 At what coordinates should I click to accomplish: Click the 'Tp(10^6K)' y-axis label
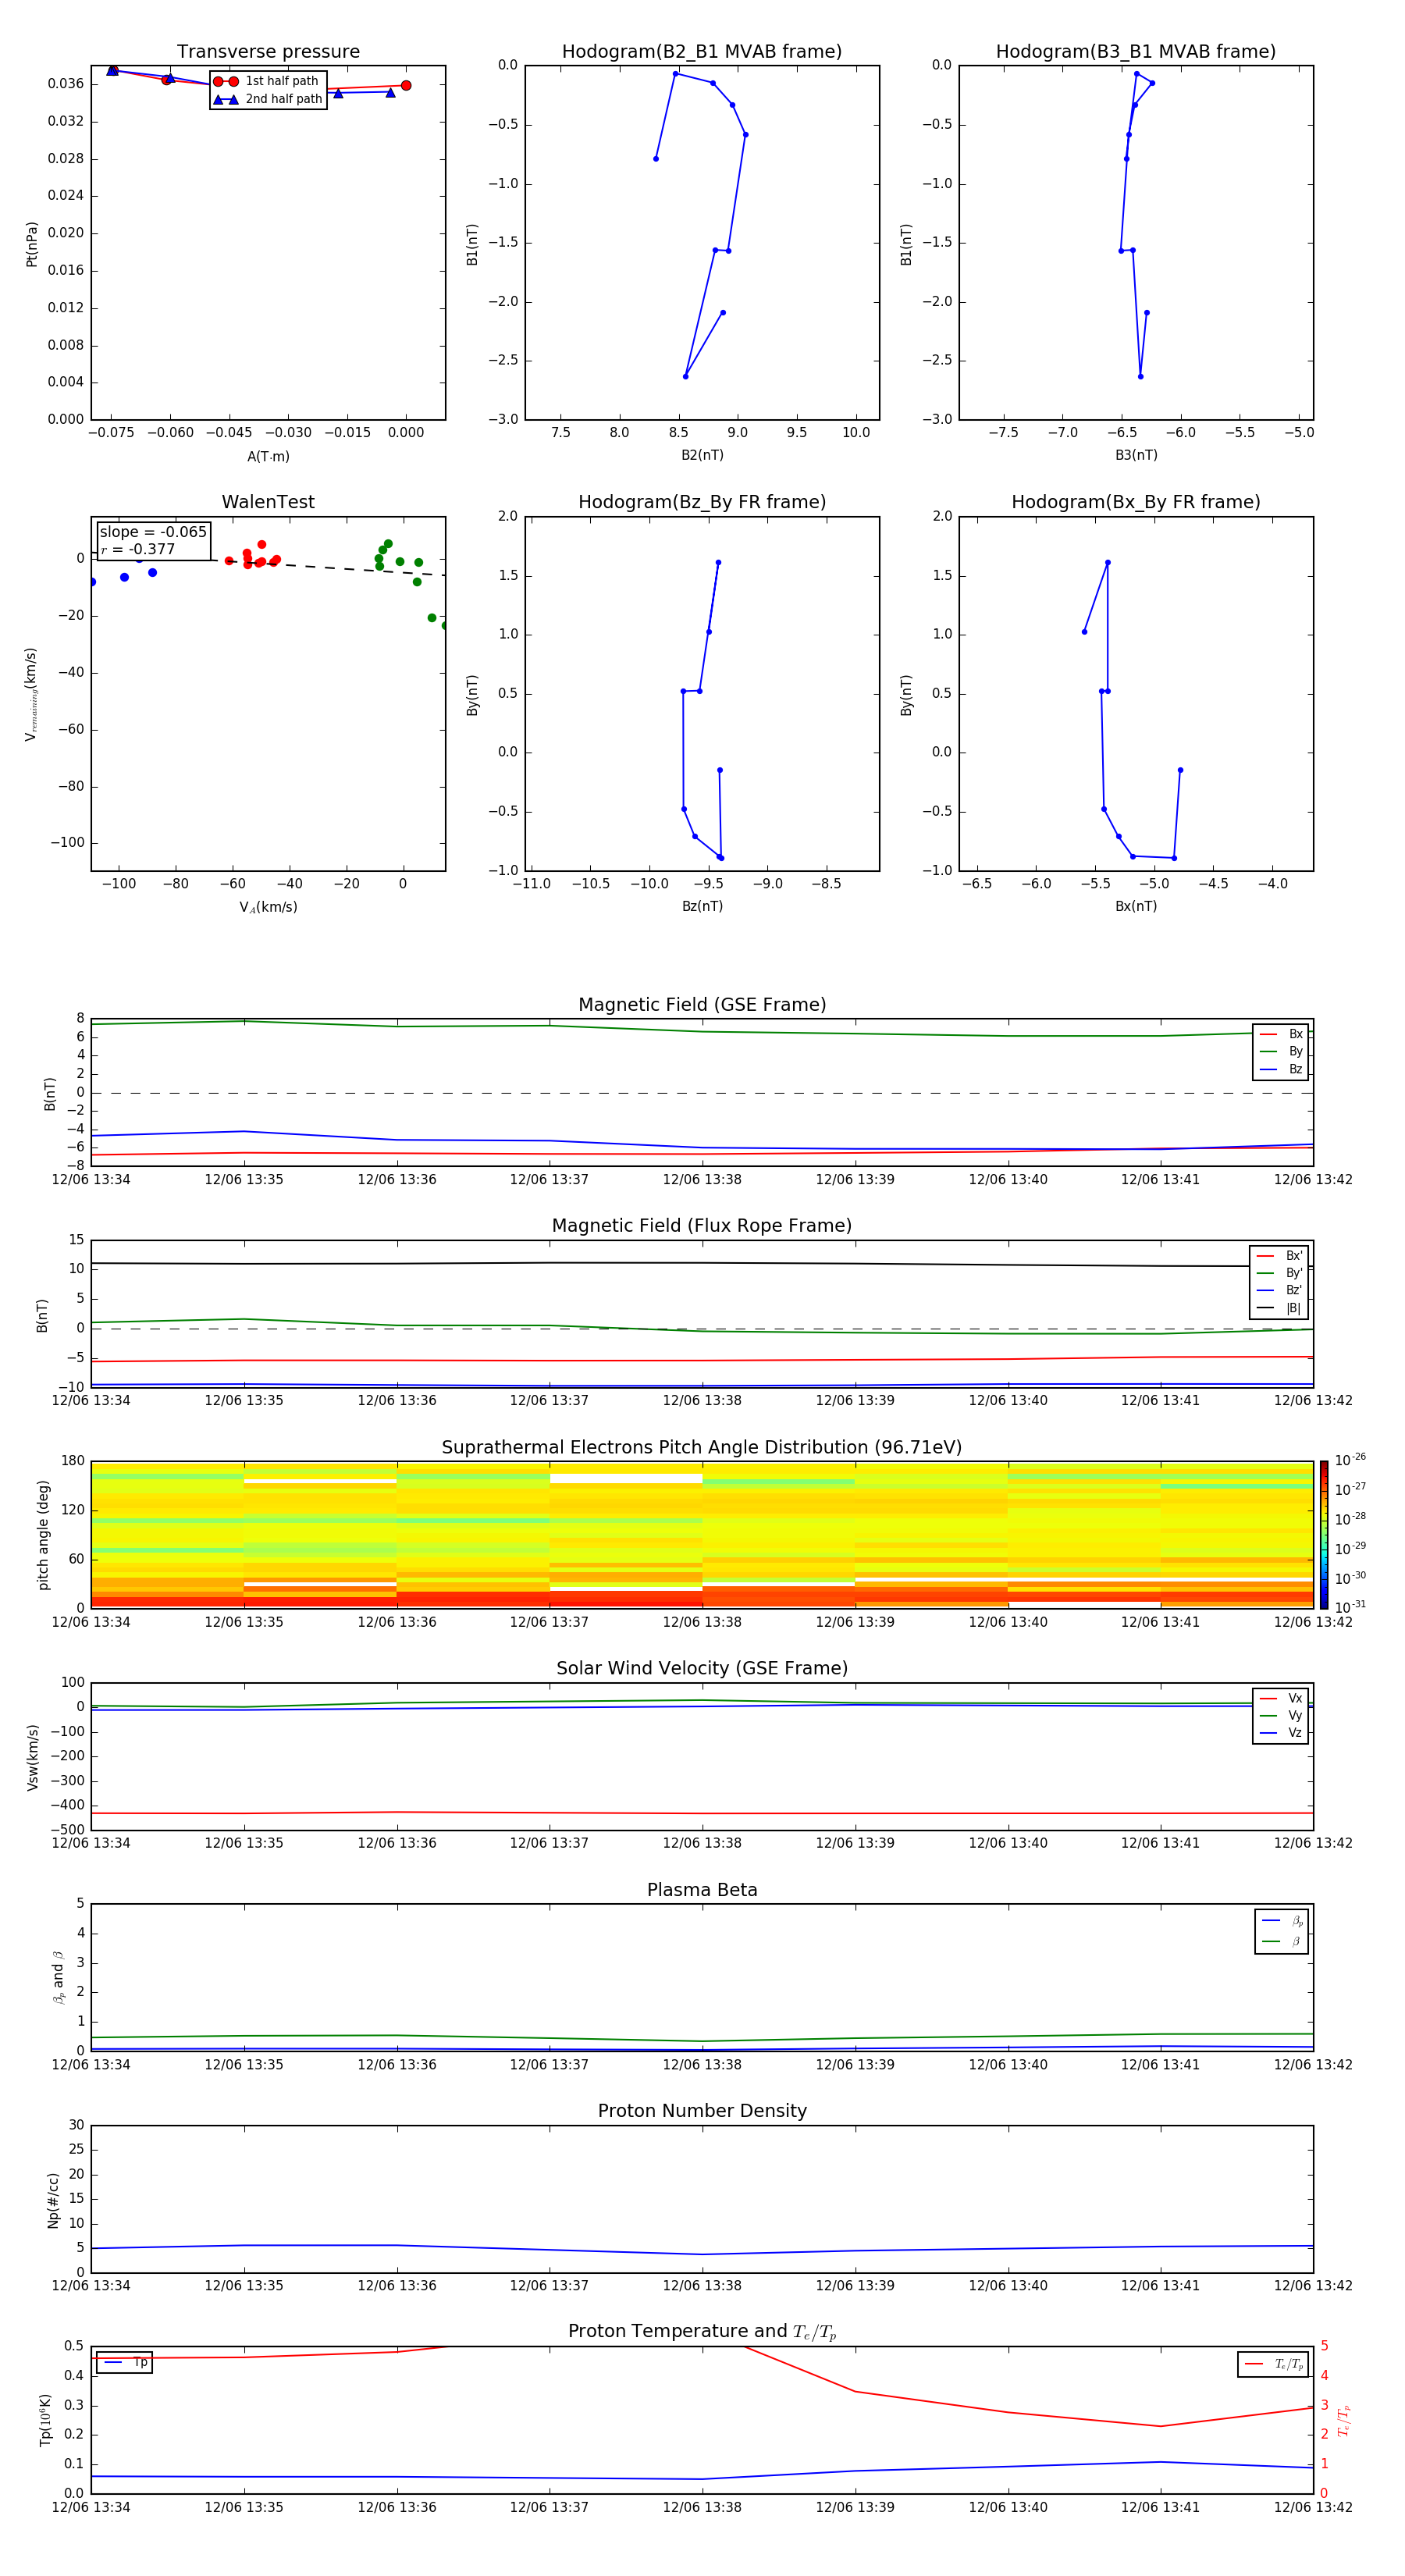(x=45, y=2420)
